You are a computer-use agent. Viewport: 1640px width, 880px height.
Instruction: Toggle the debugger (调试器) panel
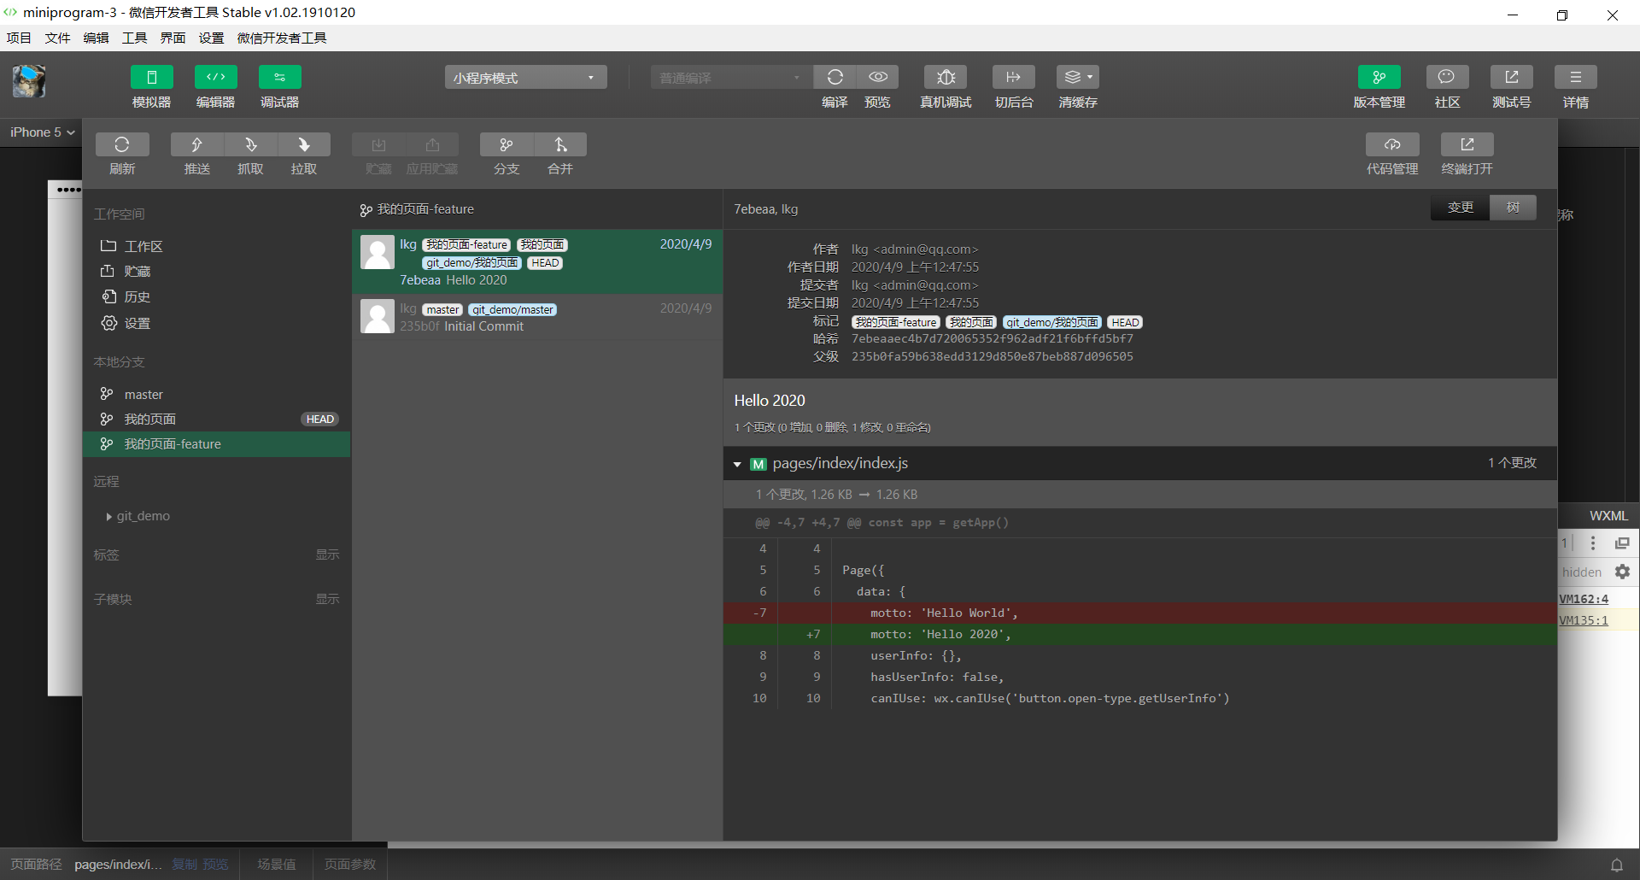279,78
